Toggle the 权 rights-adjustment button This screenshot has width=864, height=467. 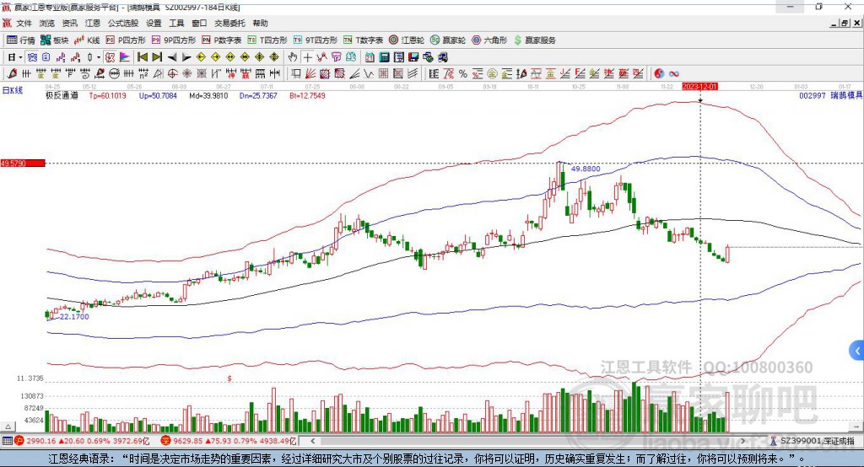coord(110,57)
